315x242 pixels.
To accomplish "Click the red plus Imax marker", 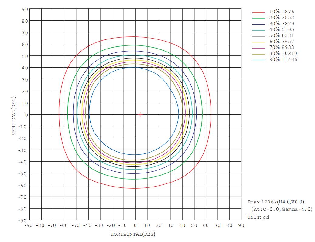I will point(140,115).
